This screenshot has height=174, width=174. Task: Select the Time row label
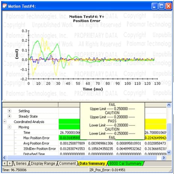pos(27,132)
